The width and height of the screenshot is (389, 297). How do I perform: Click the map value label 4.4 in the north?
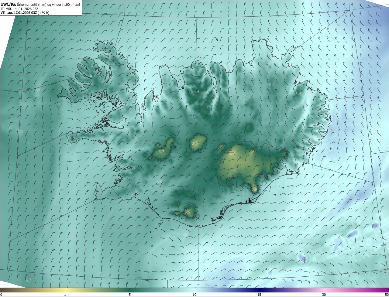196,92
